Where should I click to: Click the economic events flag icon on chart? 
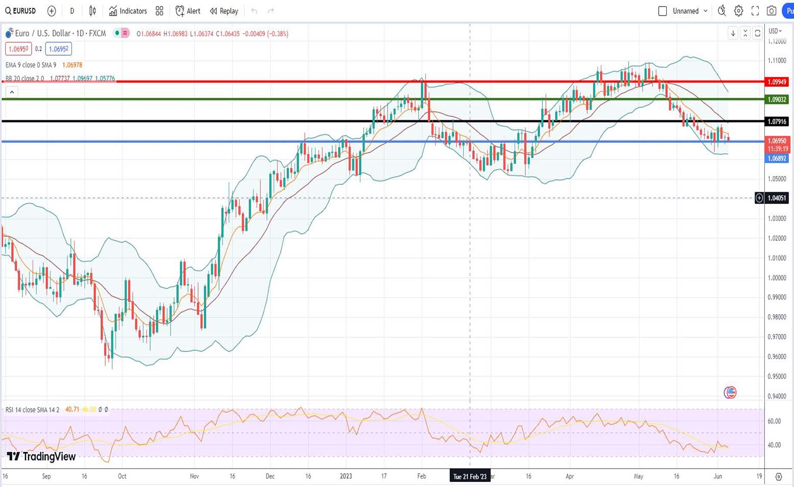coord(730,392)
